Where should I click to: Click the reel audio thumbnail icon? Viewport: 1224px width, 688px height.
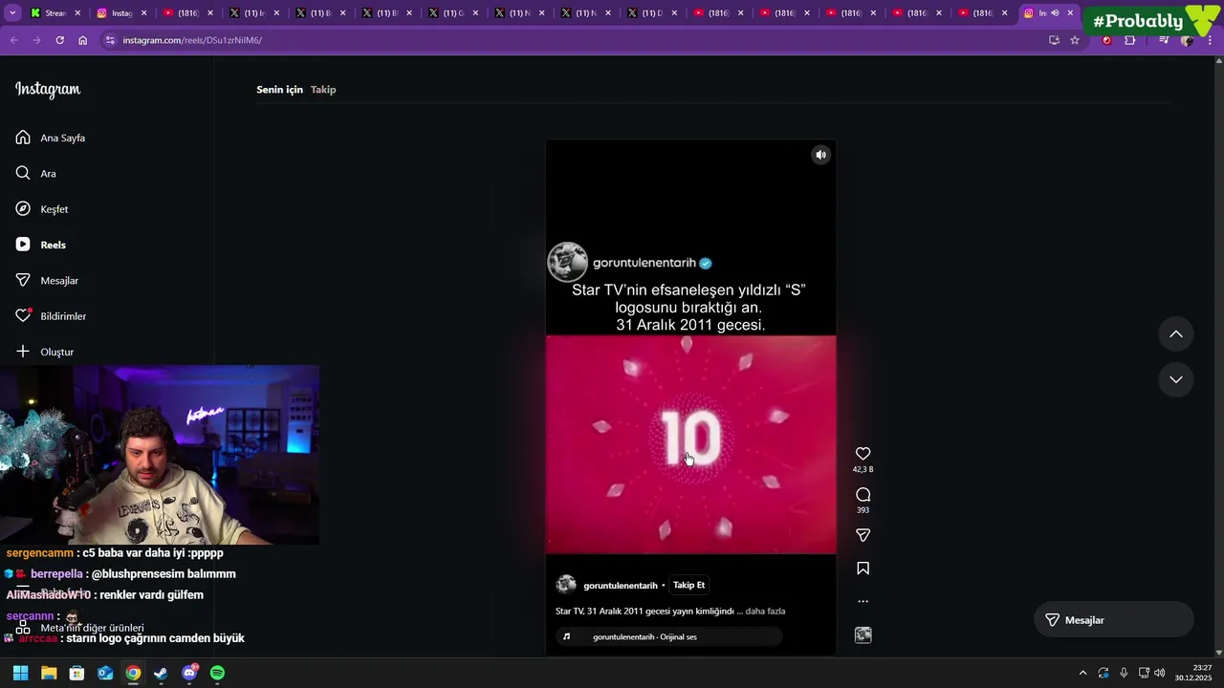[863, 634]
